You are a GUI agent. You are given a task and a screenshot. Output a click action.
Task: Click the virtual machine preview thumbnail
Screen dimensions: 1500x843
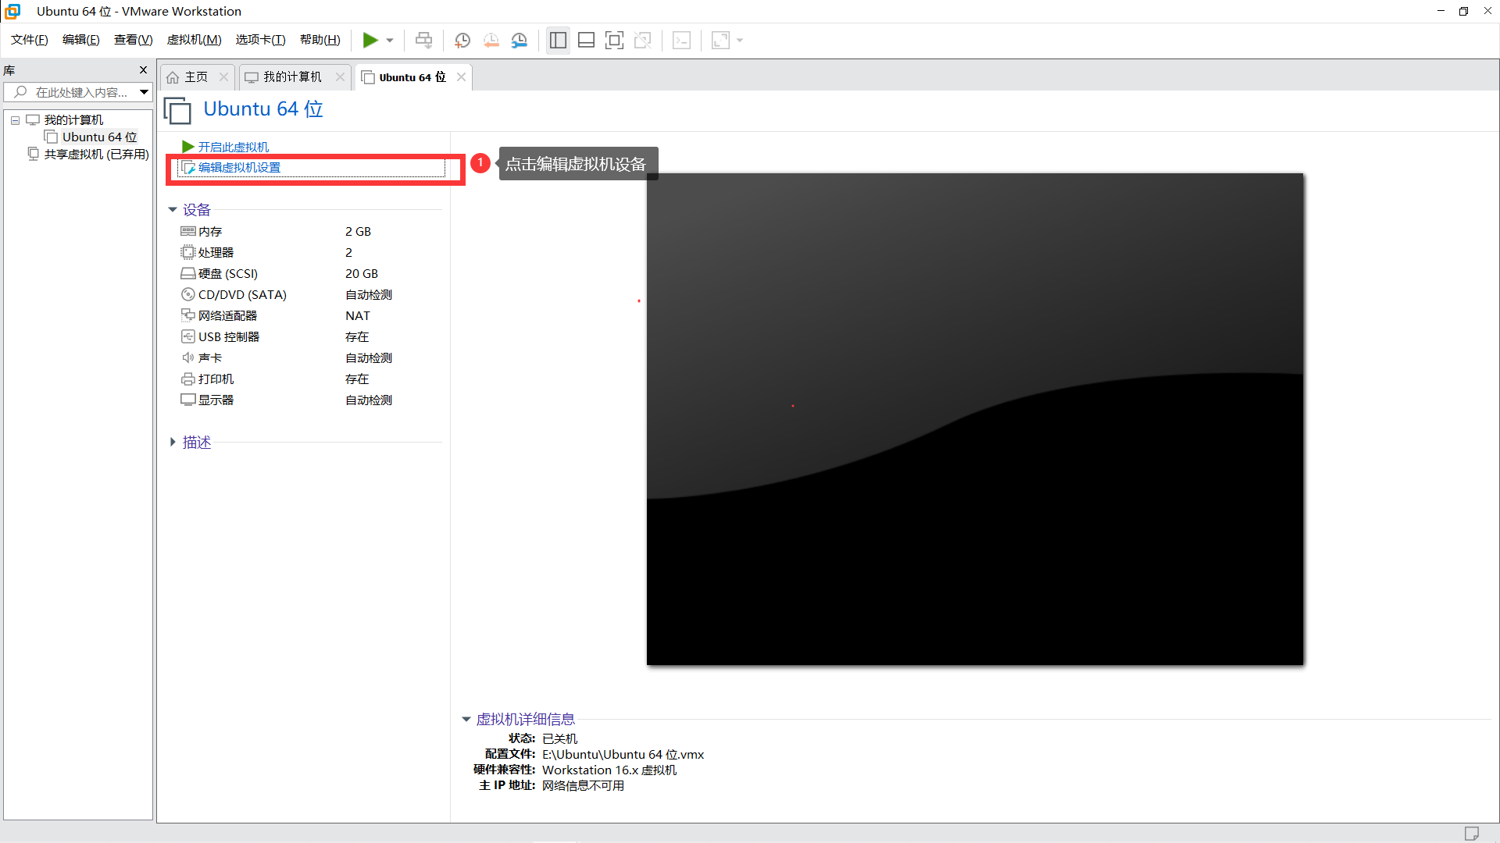[x=974, y=419]
